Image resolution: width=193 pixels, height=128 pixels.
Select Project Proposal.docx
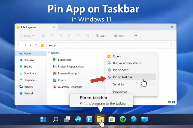[x=68, y=66]
